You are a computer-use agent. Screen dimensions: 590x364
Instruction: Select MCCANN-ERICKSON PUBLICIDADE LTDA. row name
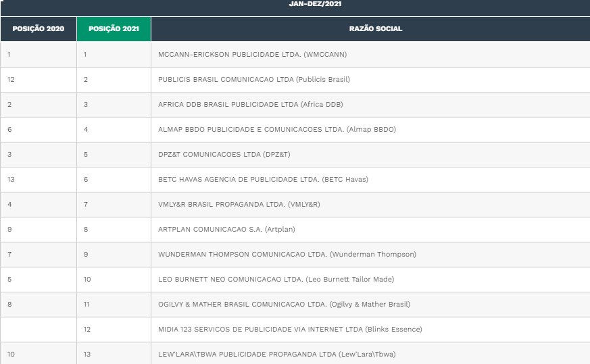coord(370,55)
